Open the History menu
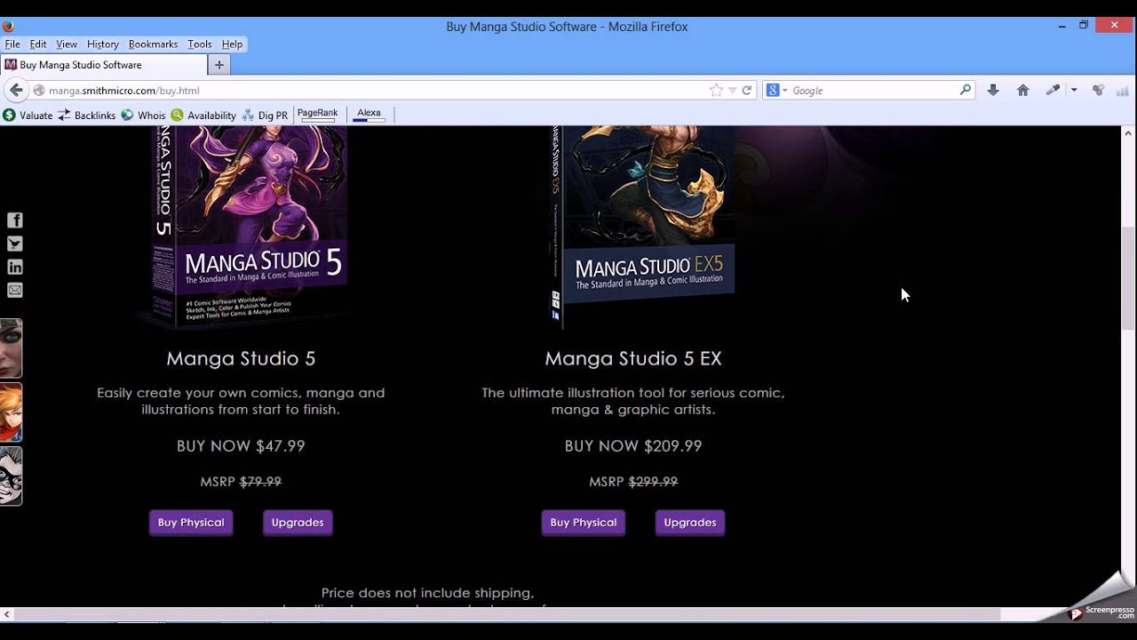Viewport: 1137px width, 640px height. click(103, 44)
